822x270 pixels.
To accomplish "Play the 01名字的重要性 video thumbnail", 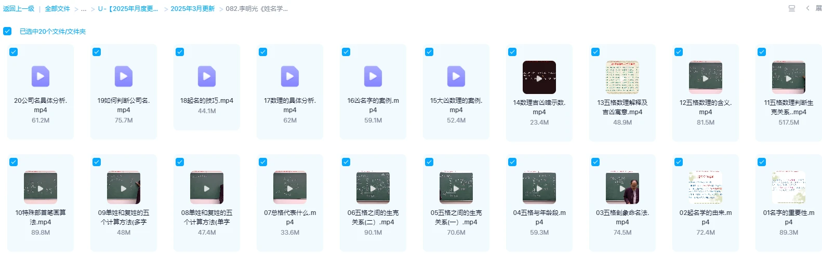I will click(789, 187).
